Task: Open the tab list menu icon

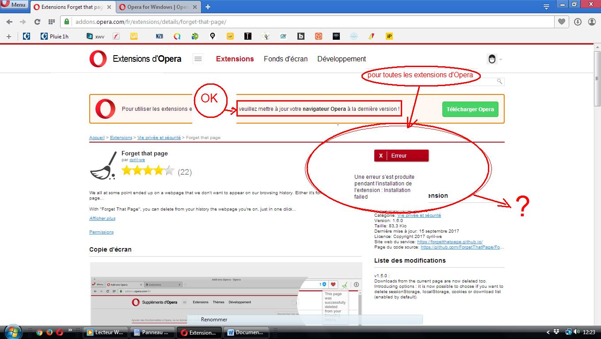Action: tap(547, 6)
